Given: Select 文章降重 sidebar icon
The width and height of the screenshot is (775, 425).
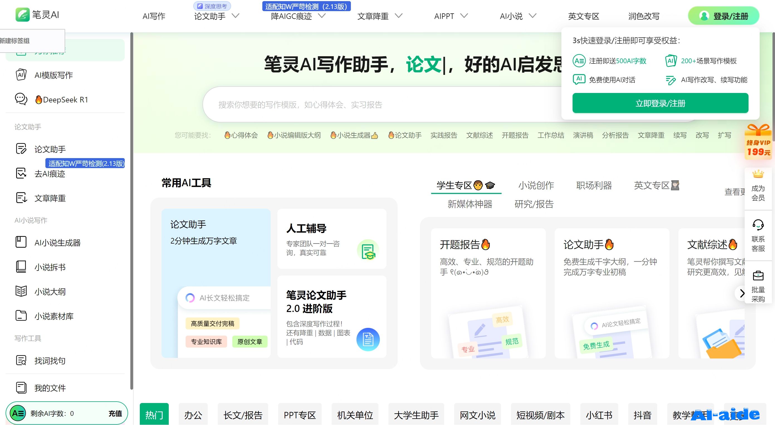Looking at the screenshot, I should [x=21, y=198].
